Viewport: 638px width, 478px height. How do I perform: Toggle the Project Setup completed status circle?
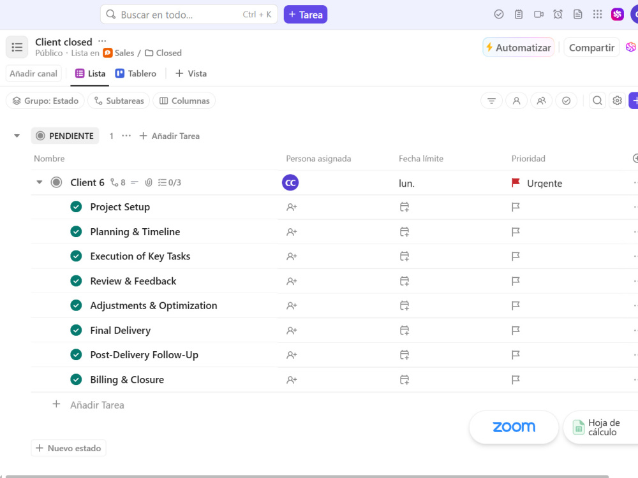(76, 207)
